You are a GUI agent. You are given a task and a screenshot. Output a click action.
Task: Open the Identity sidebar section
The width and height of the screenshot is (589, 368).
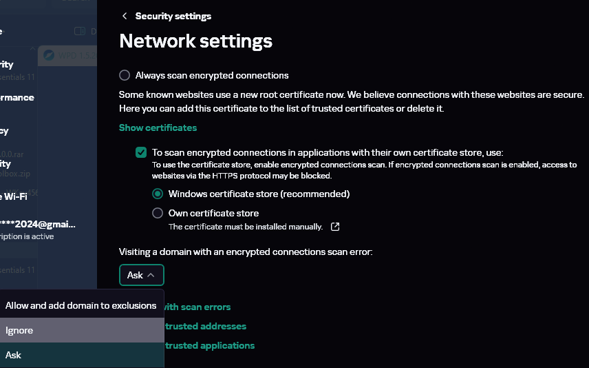6,163
